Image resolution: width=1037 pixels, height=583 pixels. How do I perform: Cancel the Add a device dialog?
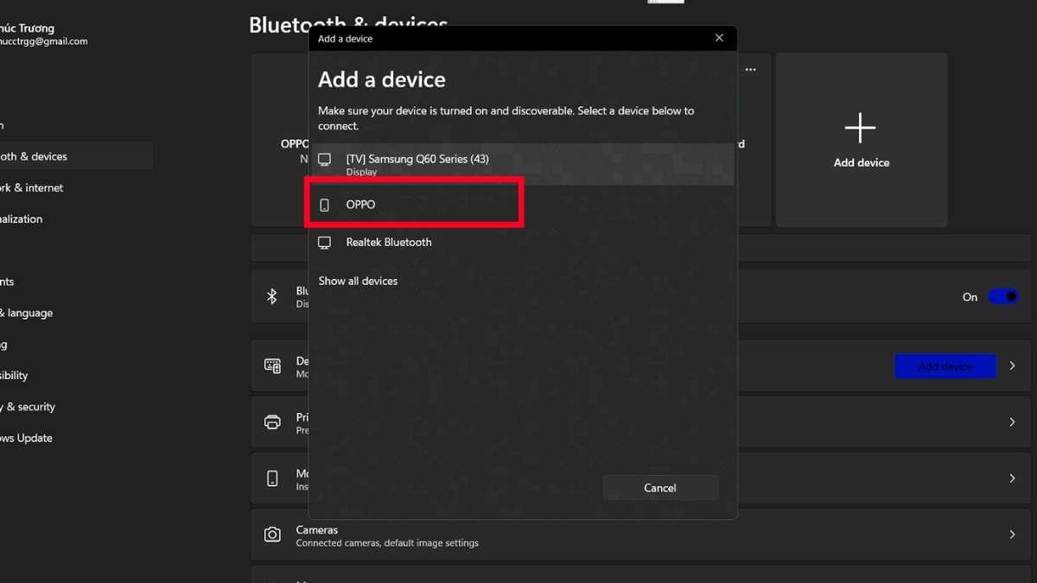coord(660,488)
